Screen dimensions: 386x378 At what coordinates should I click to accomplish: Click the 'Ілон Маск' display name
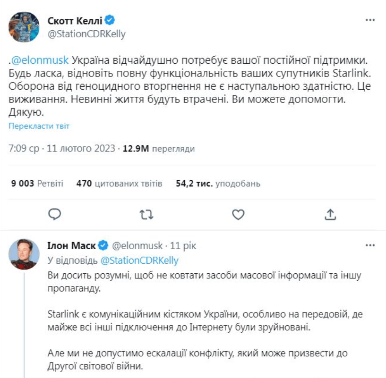pyautogui.click(x=71, y=246)
